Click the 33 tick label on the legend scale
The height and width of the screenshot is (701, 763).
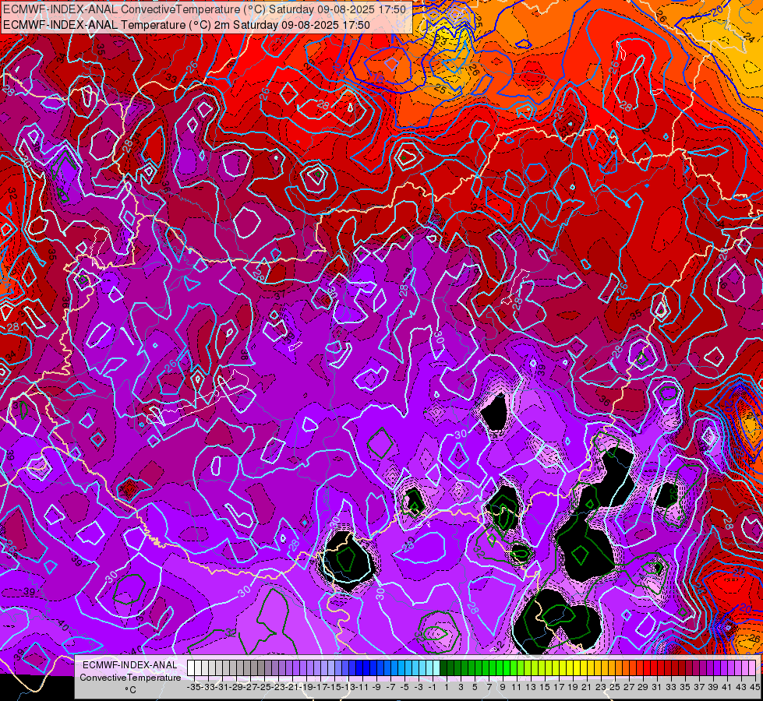point(672,688)
